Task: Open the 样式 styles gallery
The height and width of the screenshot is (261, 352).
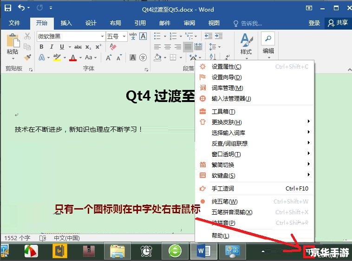Action: 246,46
